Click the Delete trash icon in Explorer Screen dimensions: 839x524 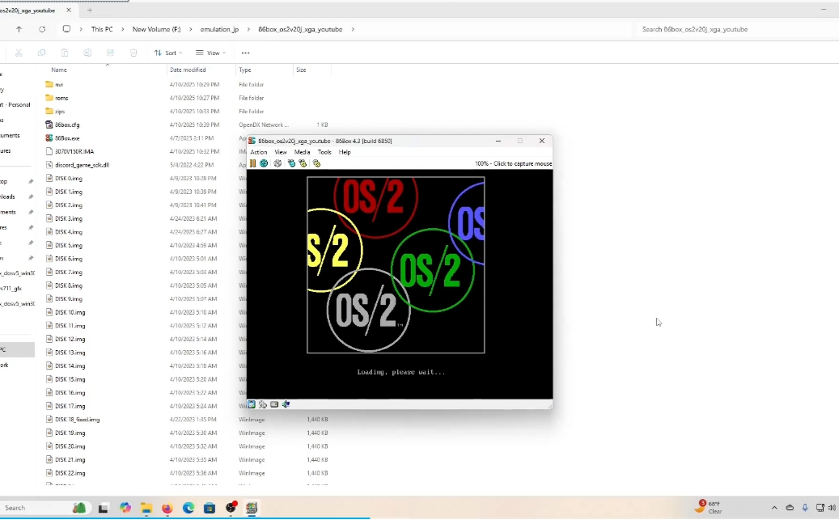133,53
